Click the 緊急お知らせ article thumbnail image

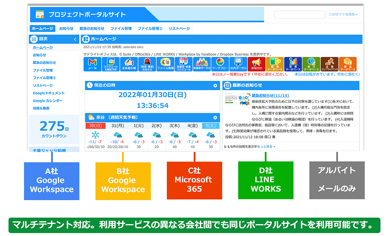click(237, 99)
